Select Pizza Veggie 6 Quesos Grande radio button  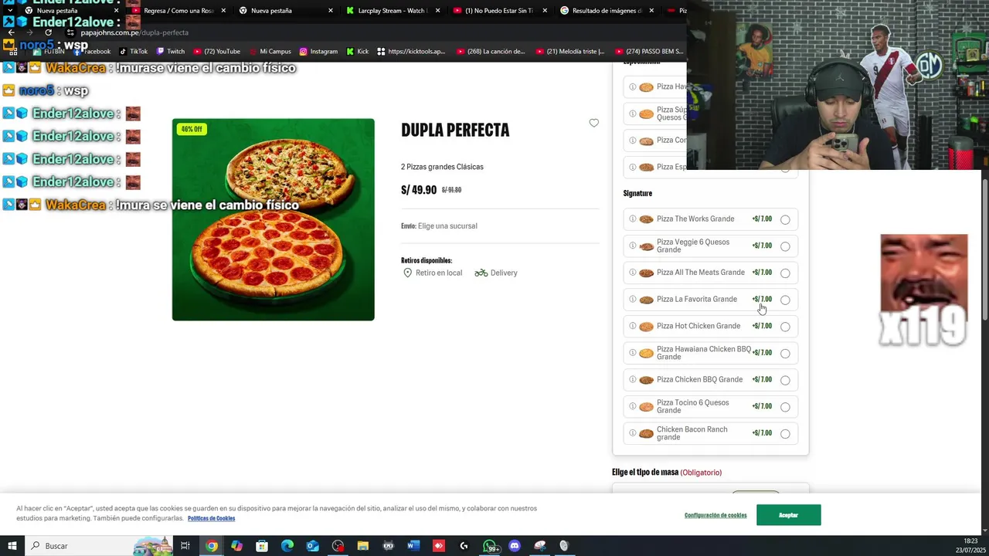[x=785, y=246]
